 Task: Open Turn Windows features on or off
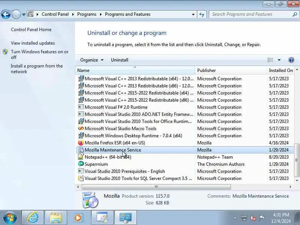[x=39, y=54]
